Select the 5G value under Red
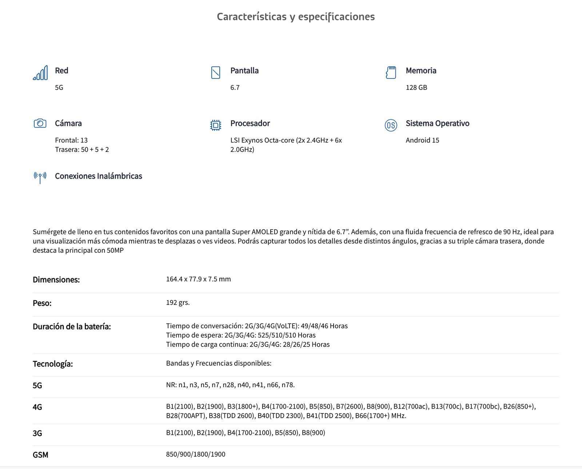 [59, 88]
